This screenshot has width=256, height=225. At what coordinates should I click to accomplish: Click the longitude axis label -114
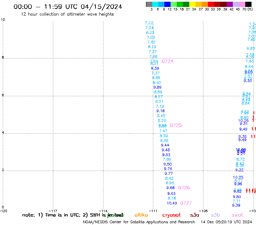[x=103, y=211]
